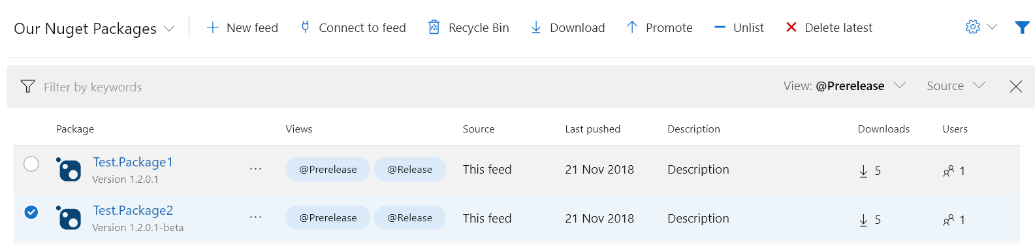1035x250 pixels.
Task: Open the Recycle Bin icon
Action: [434, 27]
